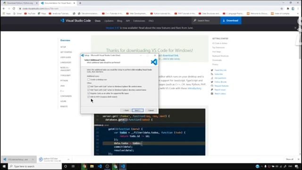Open the Apps bookmarks shortcut
Image resolution: width=302 pixels, height=170 pixels.
[x=7, y=14]
